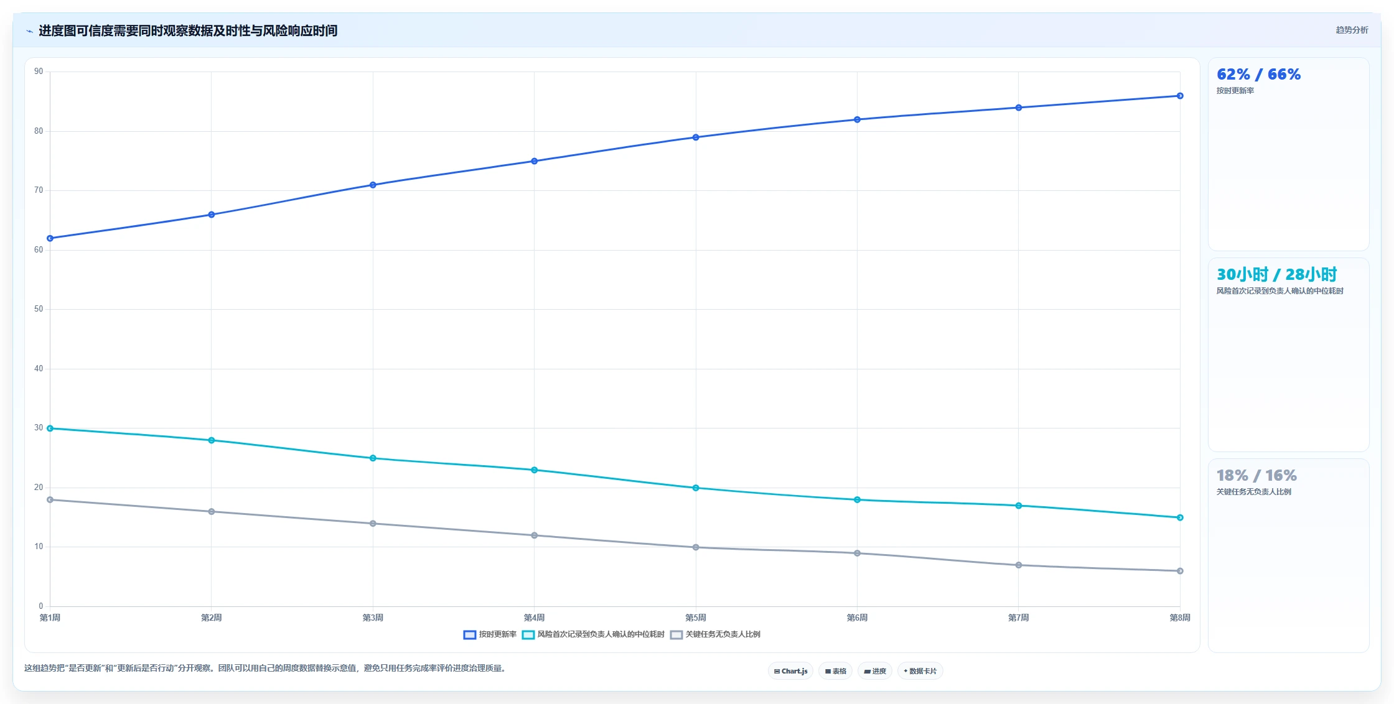1394x704 pixels.
Task: Click the 风险首次记录到负责人确认的中位耗时 legend label
Action: [601, 634]
